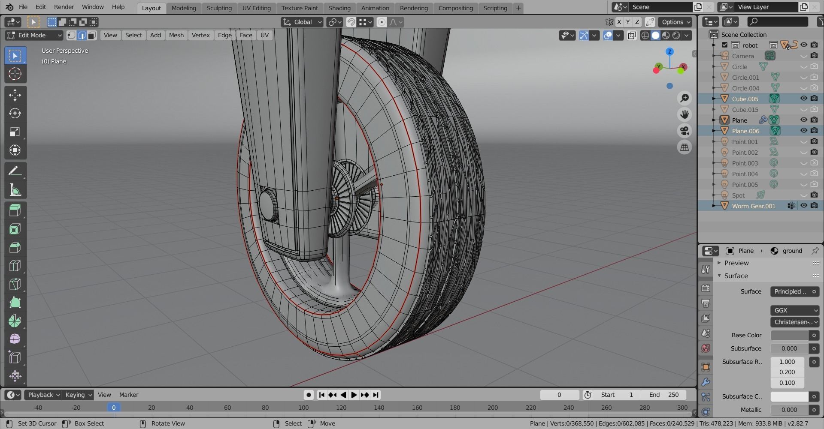Activate the Scale tool

[x=15, y=132]
